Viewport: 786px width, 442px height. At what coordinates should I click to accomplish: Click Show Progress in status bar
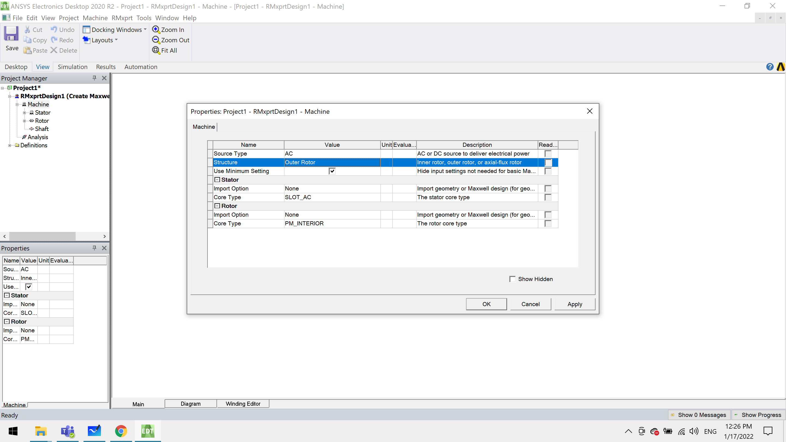tap(758, 415)
